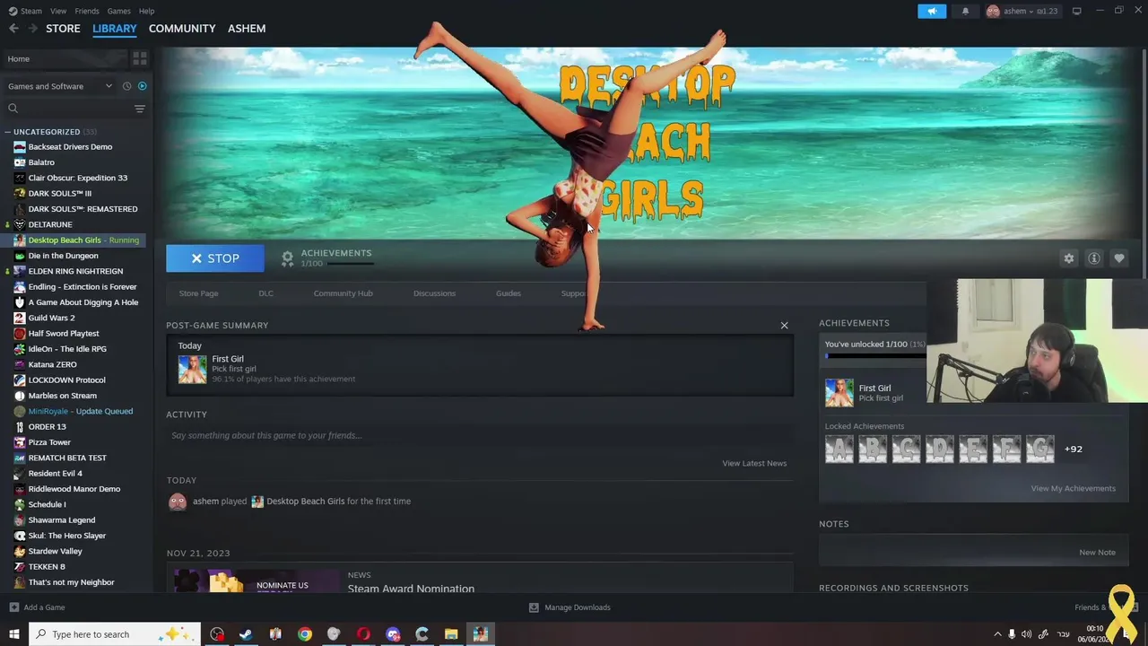Open Google Chrome from the taskbar
The width and height of the screenshot is (1148, 646).
(x=305, y=634)
